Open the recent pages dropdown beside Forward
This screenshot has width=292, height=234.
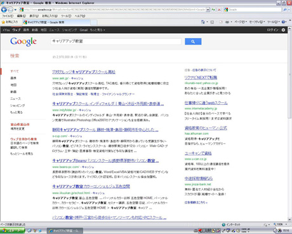pyautogui.click(x=15, y=10)
